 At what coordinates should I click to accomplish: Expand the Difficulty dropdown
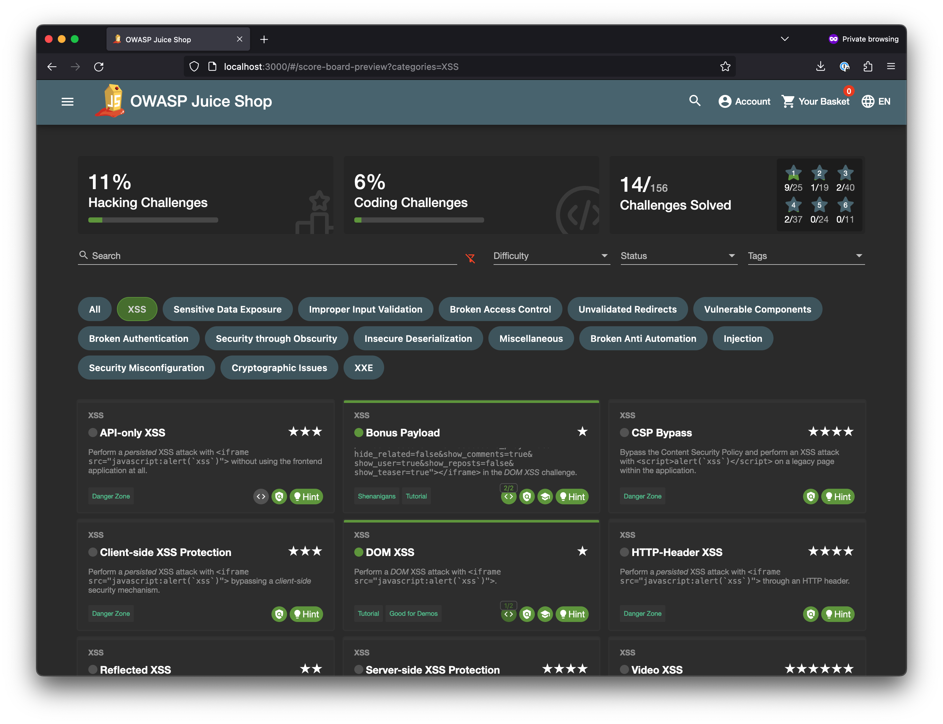552,255
